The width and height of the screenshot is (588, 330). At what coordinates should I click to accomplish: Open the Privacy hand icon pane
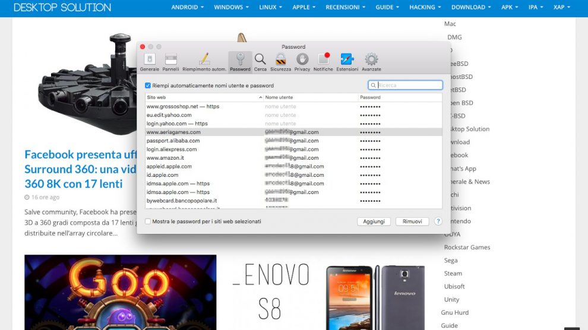click(x=302, y=61)
